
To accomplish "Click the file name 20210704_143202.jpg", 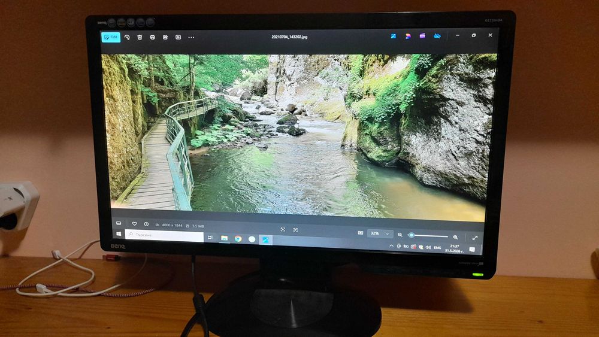I will pos(289,37).
